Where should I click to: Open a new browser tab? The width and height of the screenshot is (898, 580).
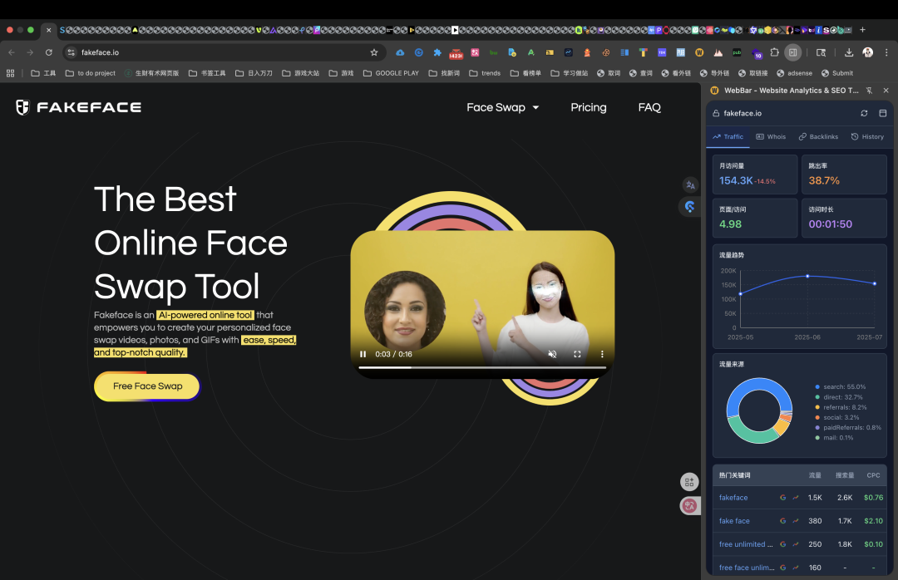[x=862, y=30]
